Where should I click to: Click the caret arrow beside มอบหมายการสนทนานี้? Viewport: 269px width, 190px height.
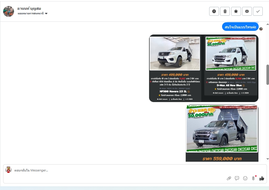[x=46, y=14]
